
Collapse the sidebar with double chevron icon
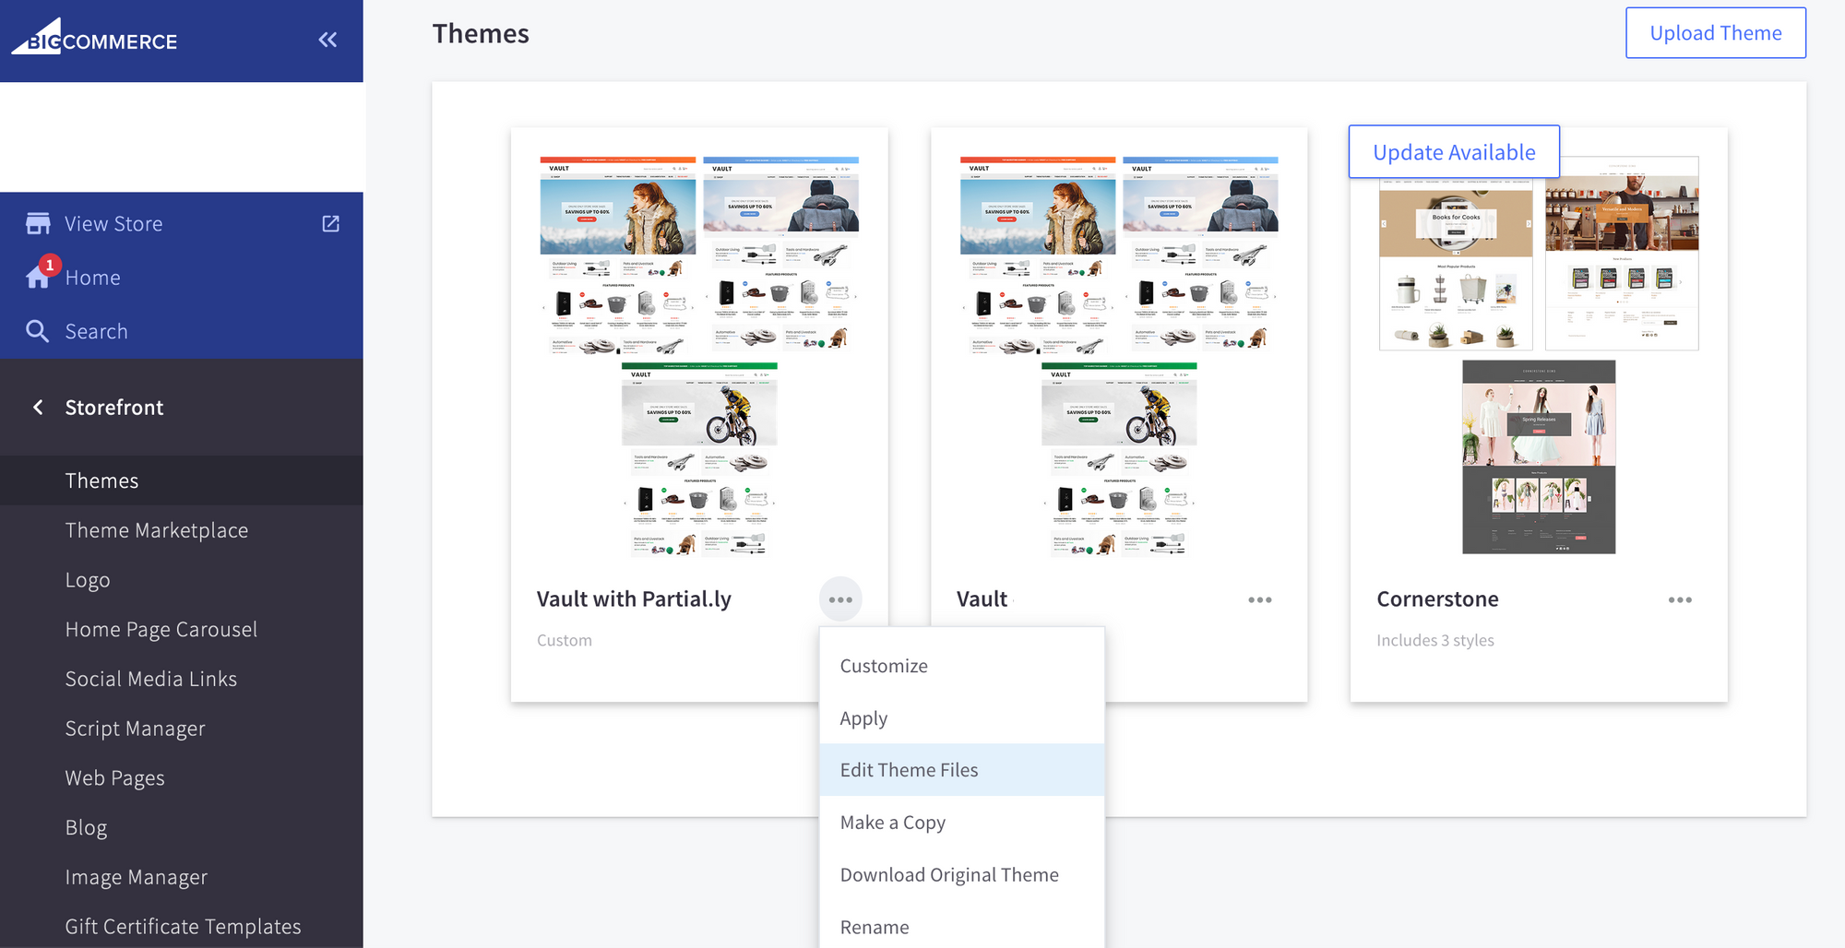coord(327,40)
